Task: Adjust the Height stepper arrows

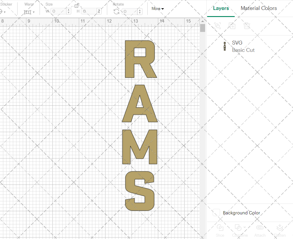Action: tap(99, 11)
